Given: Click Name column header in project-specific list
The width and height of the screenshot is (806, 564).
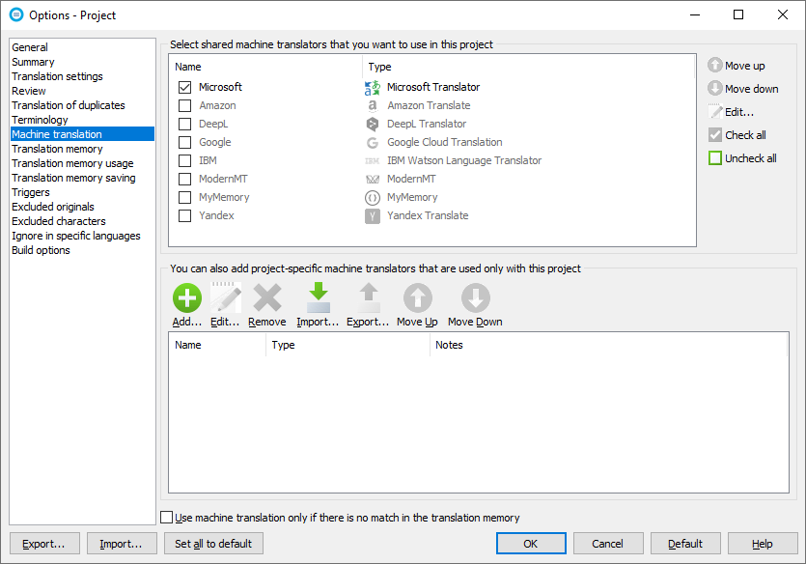Looking at the screenshot, I should (x=217, y=345).
